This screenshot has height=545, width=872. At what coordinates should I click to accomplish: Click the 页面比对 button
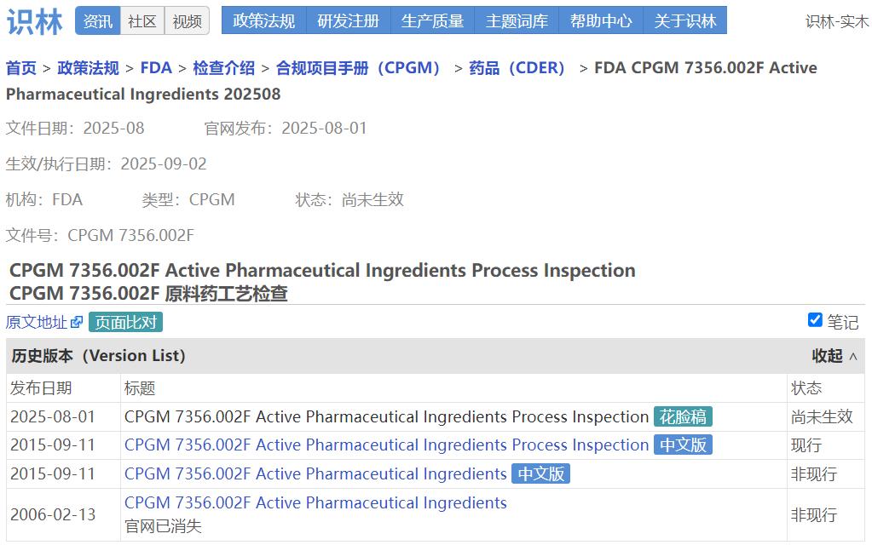(125, 323)
